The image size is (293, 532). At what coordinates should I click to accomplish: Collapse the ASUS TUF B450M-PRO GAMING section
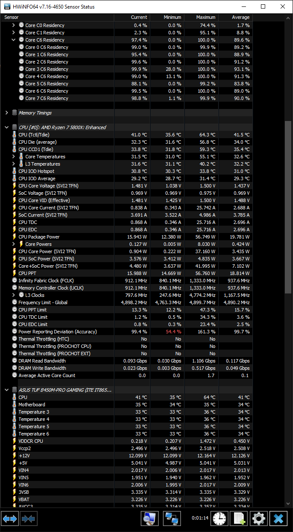coord(6,390)
